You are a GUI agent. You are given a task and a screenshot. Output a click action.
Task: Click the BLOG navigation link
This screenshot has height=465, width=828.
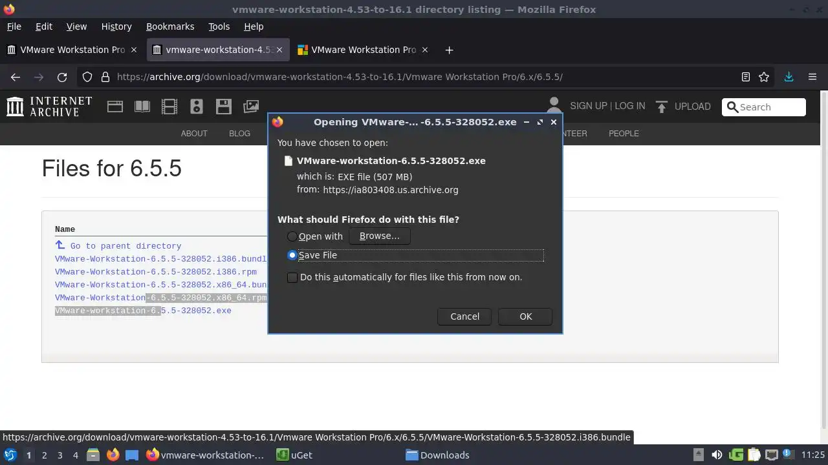239,134
